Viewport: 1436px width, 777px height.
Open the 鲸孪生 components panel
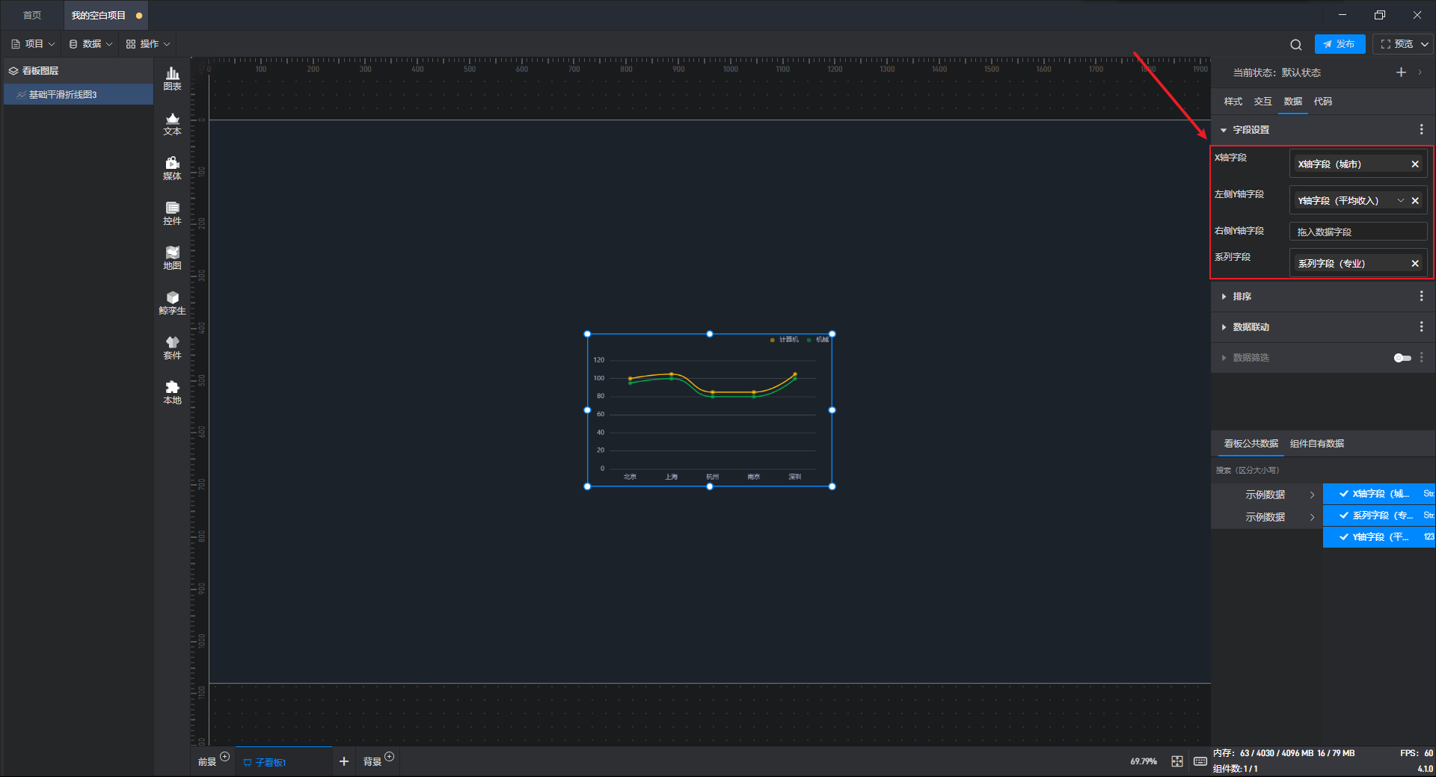tap(172, 303)
